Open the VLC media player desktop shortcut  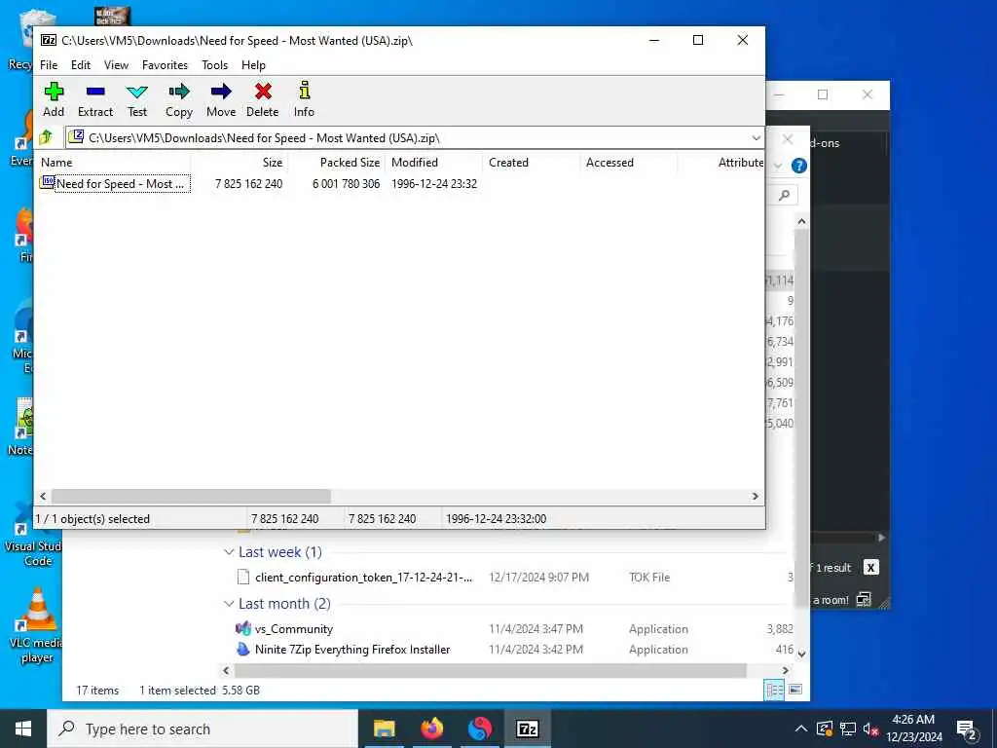(36, 625)
